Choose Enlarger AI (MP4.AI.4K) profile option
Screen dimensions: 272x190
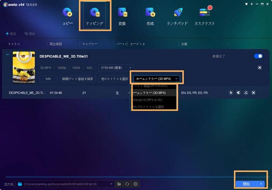pos(154,100)
